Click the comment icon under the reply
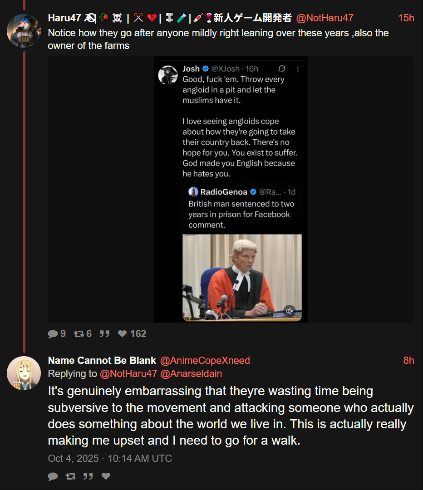 [53, 476]
